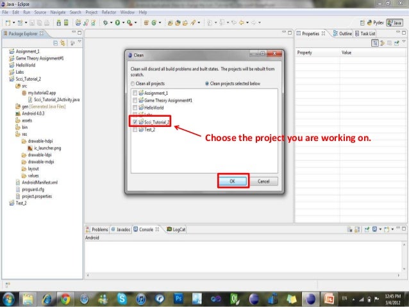Open Photoshop from the taskbar
The height and width of the screenshot is (307, 409).
pyautogui.click(x=179, y=299)
